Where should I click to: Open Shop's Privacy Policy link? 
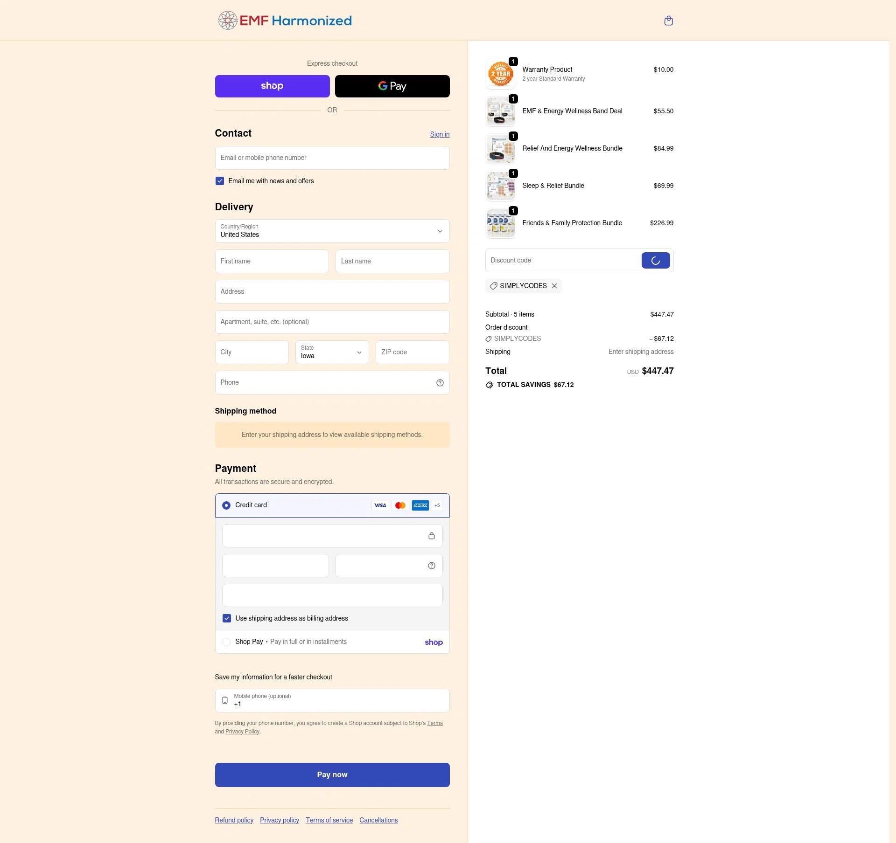click(x=242, y=732)
